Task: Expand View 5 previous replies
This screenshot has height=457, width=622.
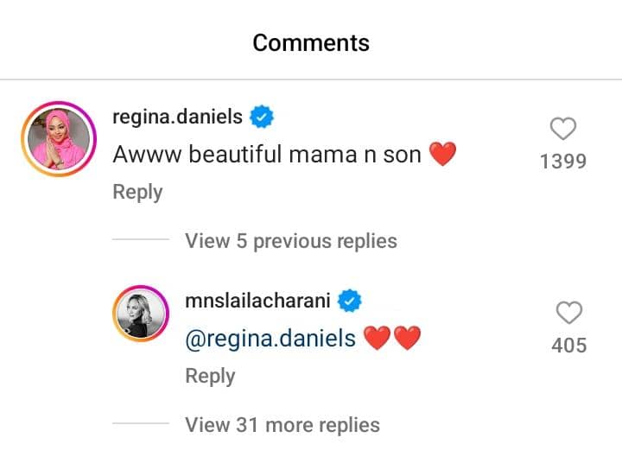Action: pos(290,240)
